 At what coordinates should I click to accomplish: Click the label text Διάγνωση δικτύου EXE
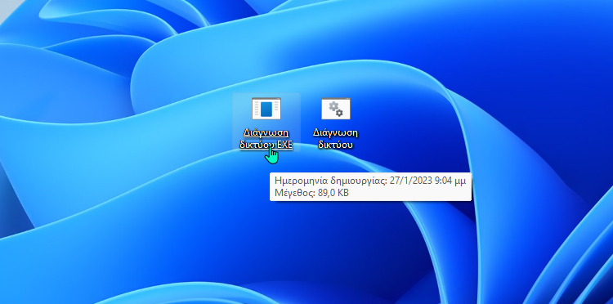pos(266,139)
